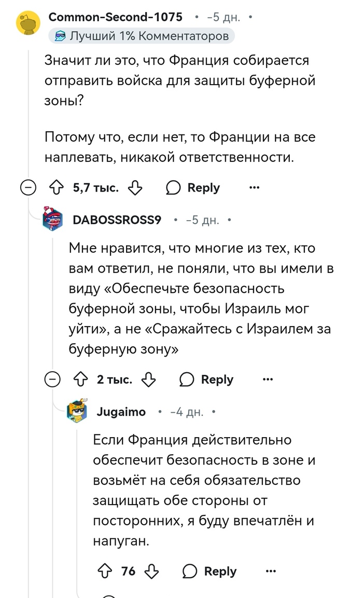Open more options on DABOSSROSS9's comment
Image resolution: width=363 pixels, height=598 pixels.
[x=268, y=380]
